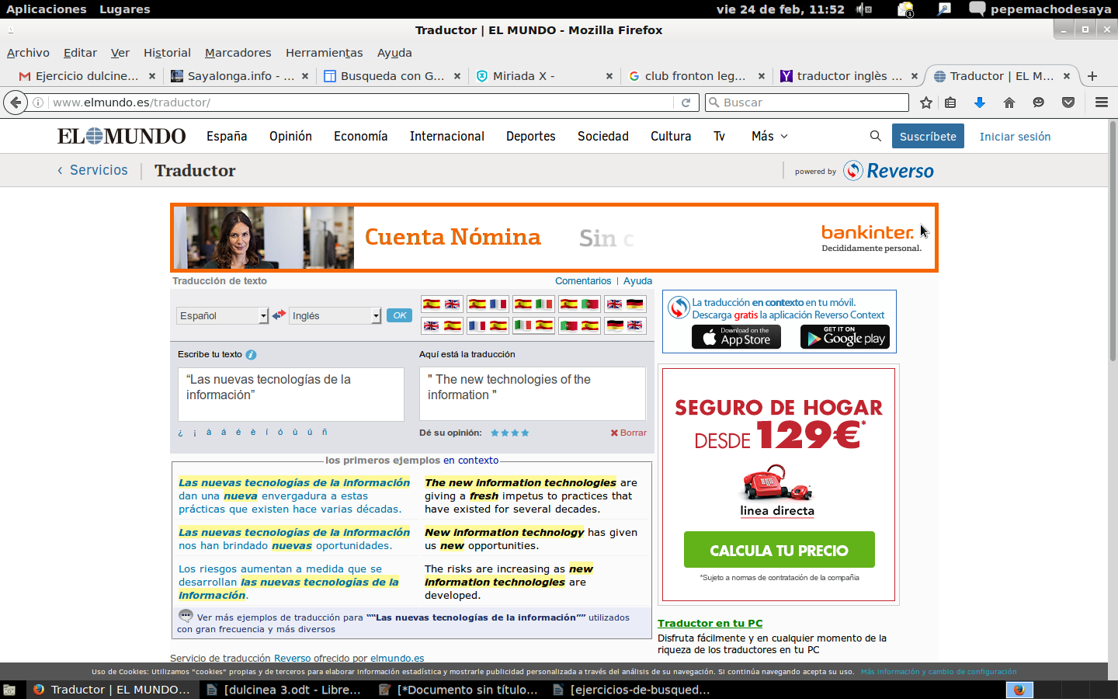Screen dimensions: 1118x699
Task: Click the Suscríbete button
Action: pos(928,136)
